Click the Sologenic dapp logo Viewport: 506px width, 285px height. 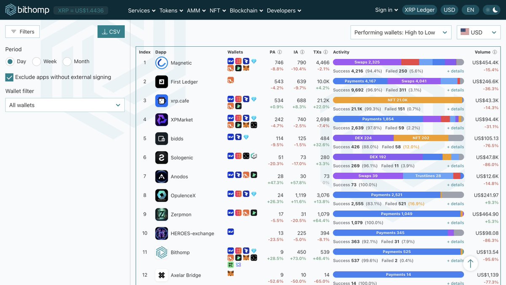pyautogui.click(x=161, y=157)
